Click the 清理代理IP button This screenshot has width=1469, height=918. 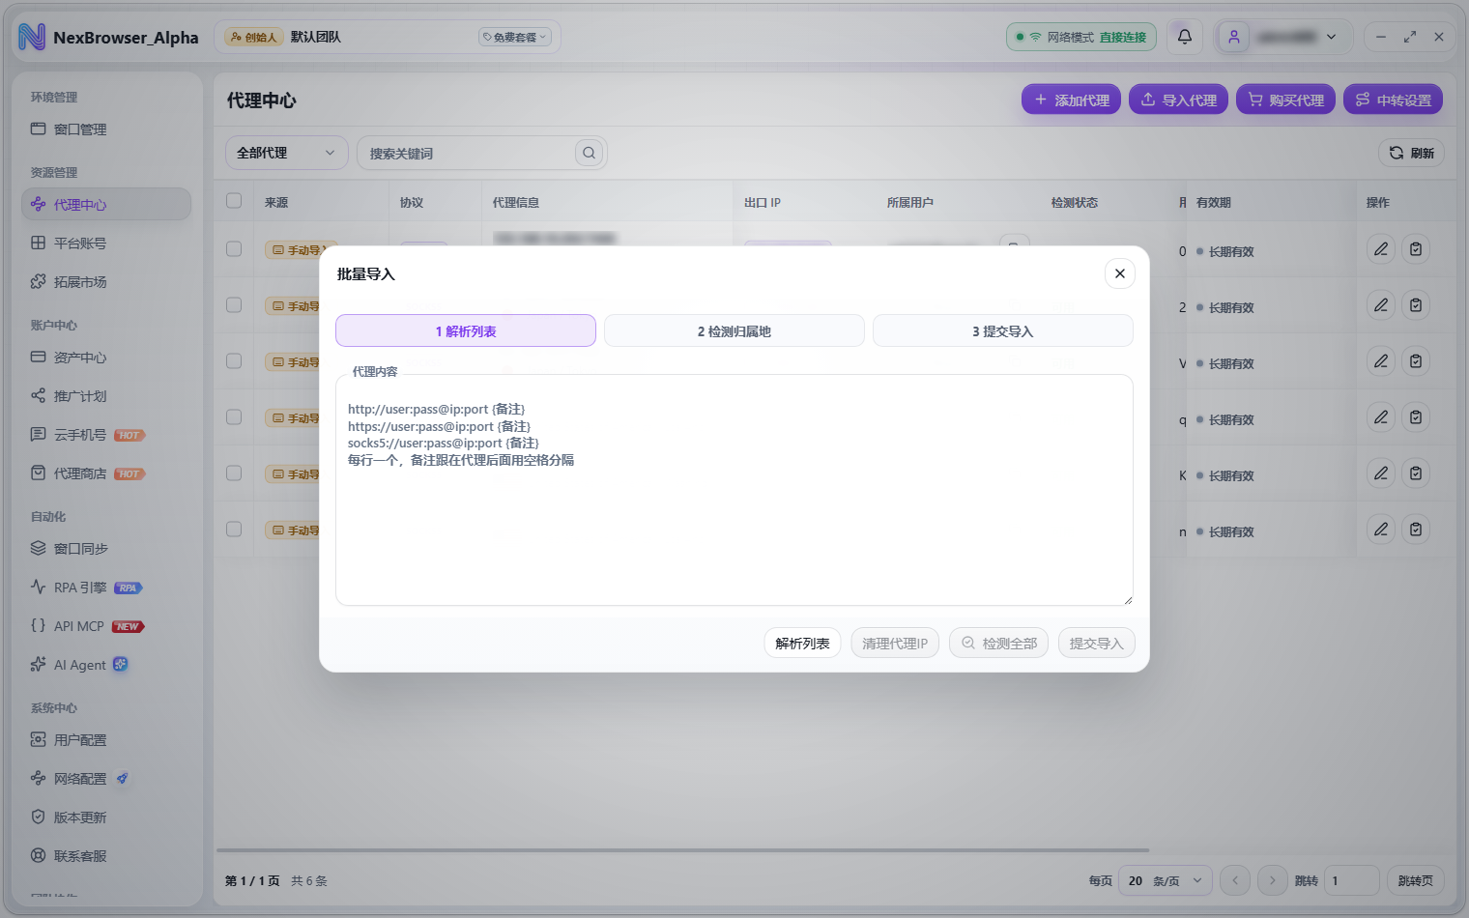pyautogui.click(x=895, y=643)
